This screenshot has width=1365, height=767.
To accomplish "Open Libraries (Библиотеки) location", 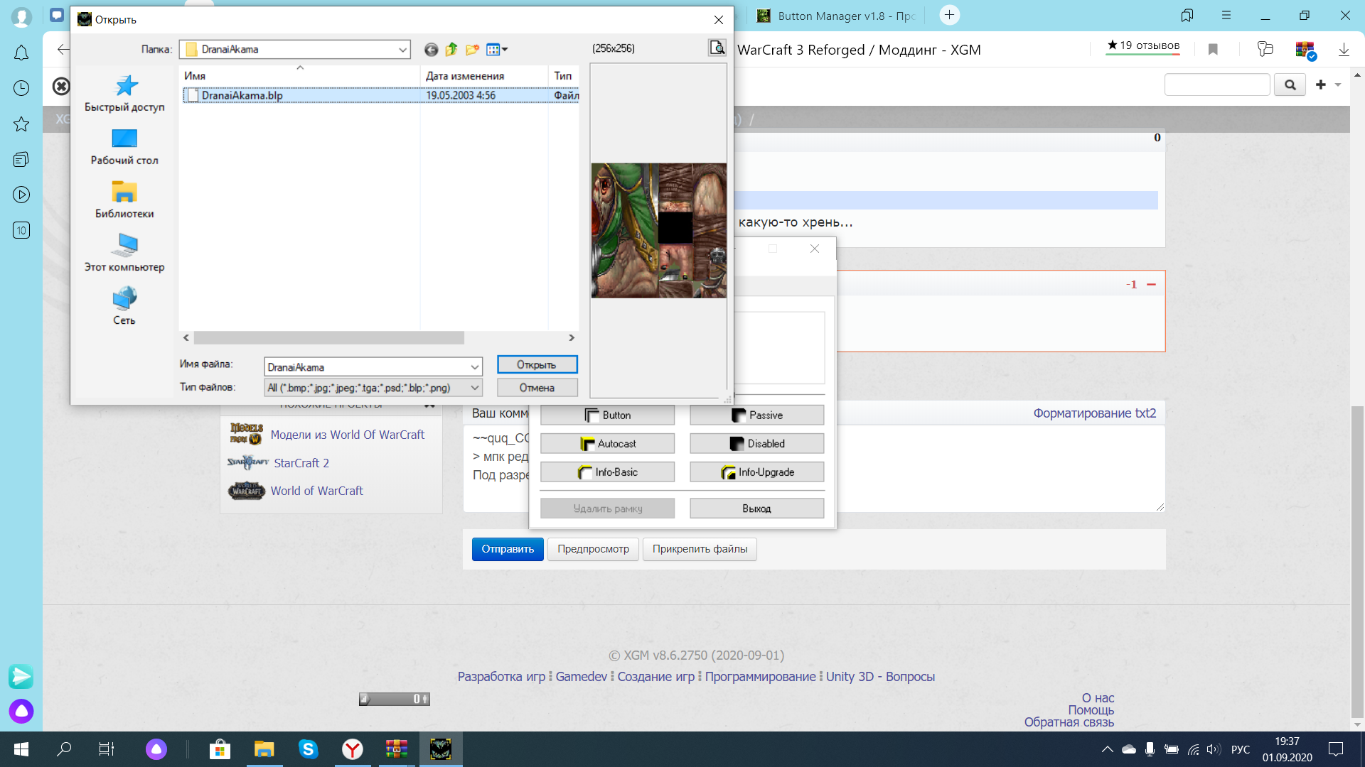I will [x=124, y=200].
